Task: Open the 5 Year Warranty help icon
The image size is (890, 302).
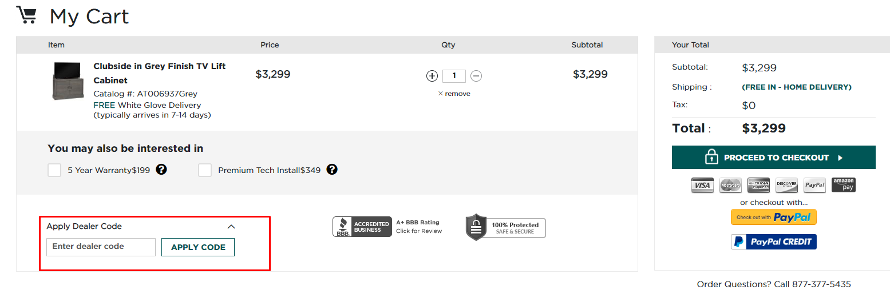Action: (161, 170)
